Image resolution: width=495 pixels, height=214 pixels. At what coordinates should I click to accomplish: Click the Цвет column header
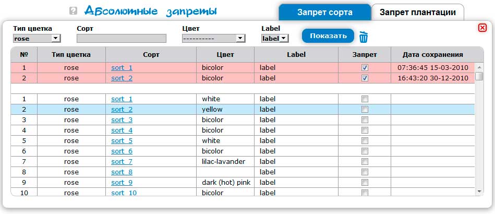[225, 54]
